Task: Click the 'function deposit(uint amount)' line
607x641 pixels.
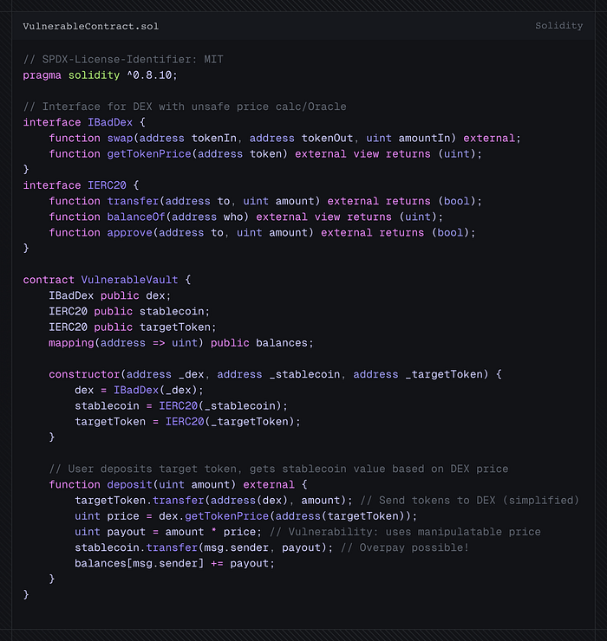Action: click(178, 484)
